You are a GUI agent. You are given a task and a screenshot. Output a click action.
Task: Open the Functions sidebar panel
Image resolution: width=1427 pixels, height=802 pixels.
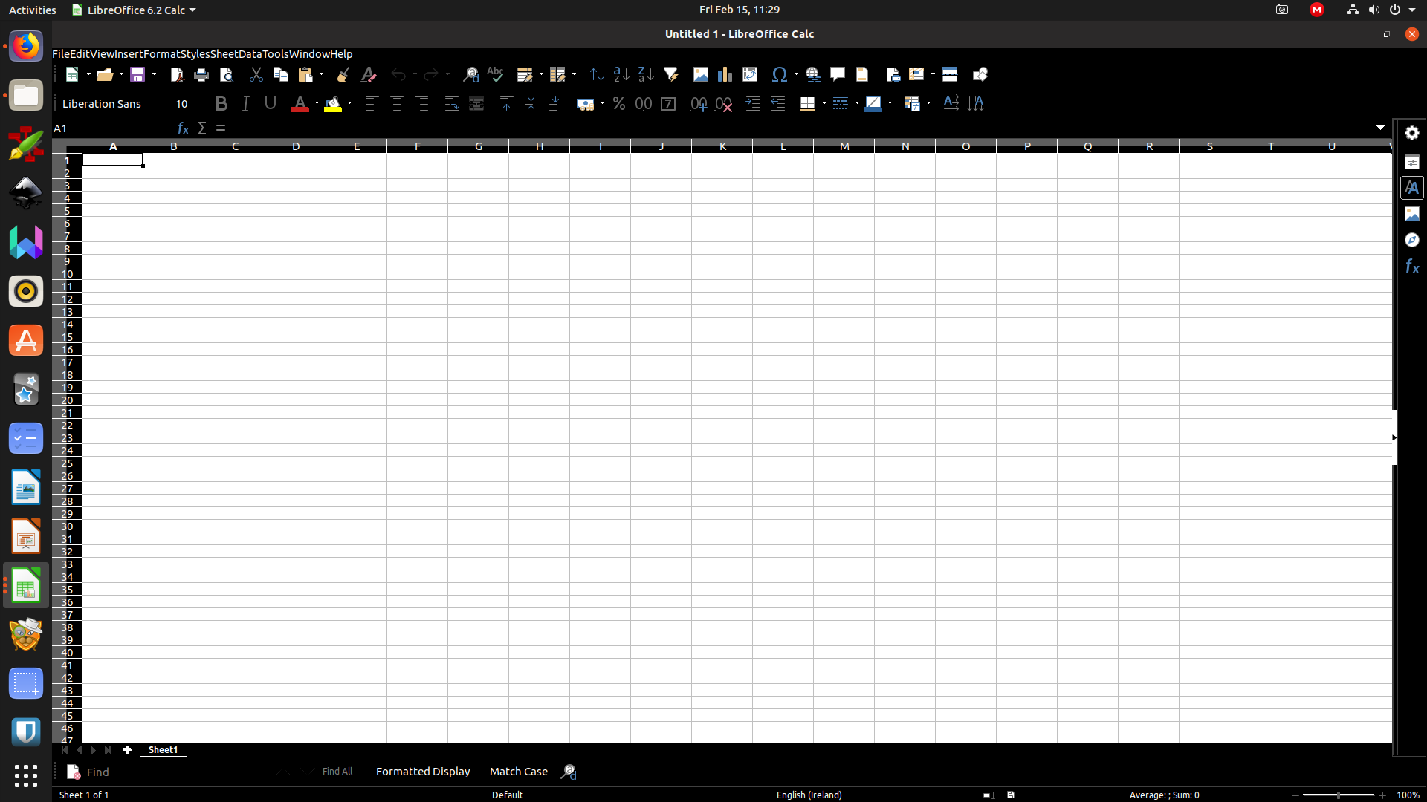tap(1412, 267)
